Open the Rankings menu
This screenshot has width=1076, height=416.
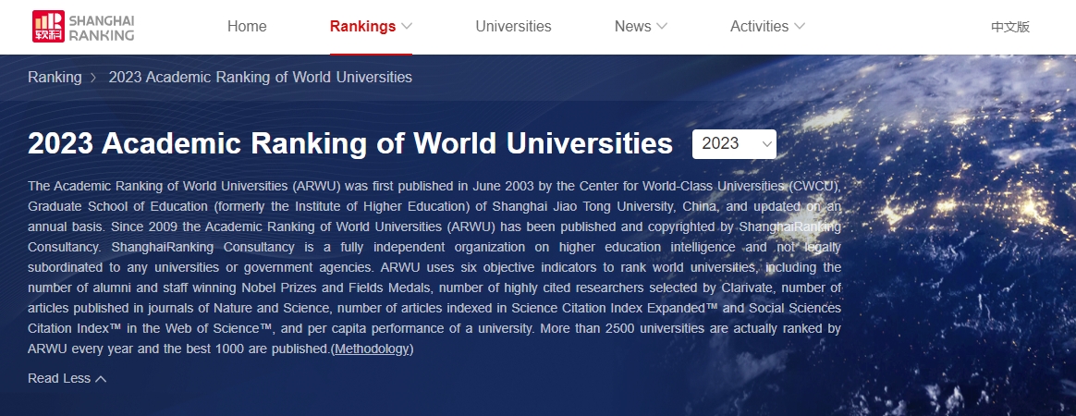click(363, 26)
